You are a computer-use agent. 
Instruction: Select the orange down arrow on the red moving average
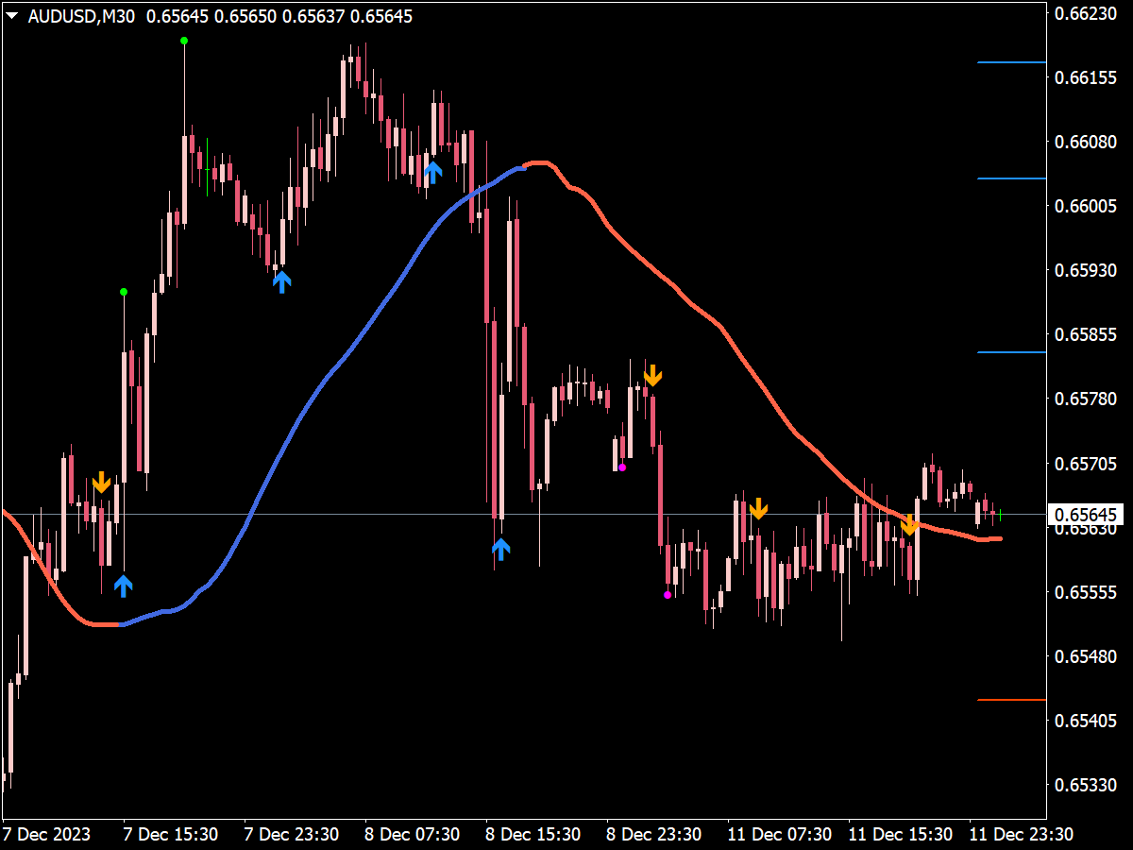(x=909, y=525)
